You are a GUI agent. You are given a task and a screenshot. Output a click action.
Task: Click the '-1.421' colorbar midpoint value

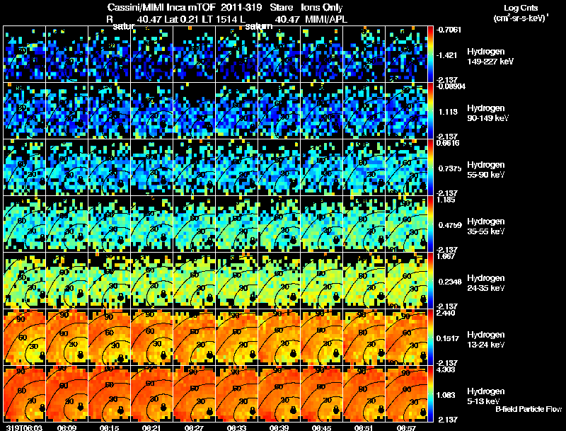coord(447,55)
